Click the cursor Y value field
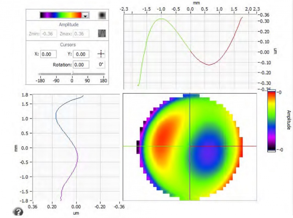This screenshot has height=218, width=293. point(81,54)
